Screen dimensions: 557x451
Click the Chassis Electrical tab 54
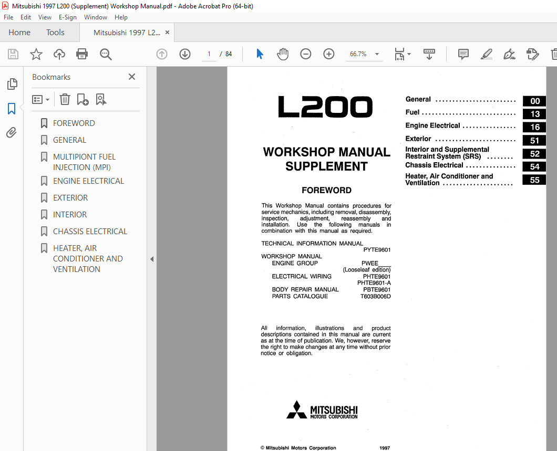coord(534,166)
